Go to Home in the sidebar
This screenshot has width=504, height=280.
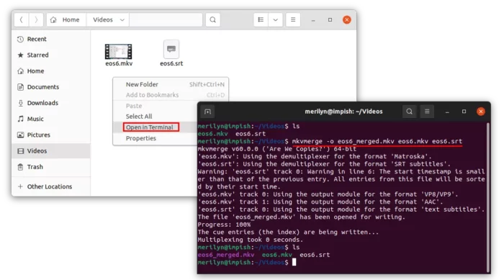pos(51,71)
